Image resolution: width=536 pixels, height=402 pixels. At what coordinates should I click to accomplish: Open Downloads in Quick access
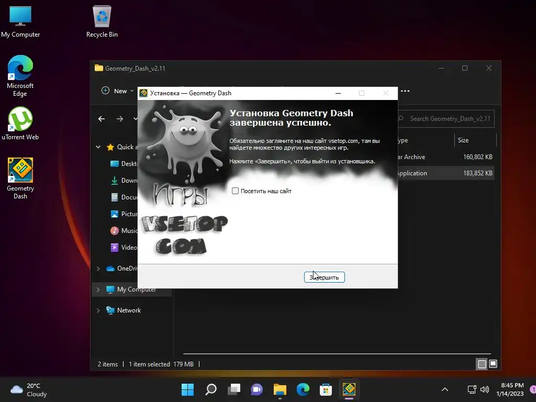(124, 181)
